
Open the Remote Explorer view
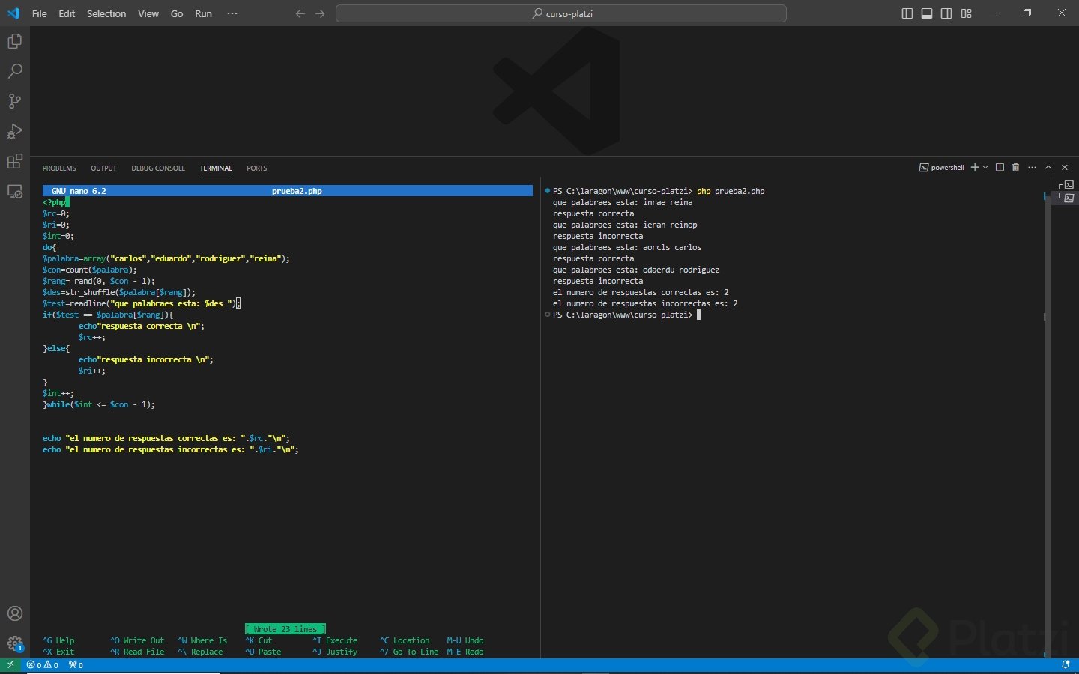[x=14, y=192]
